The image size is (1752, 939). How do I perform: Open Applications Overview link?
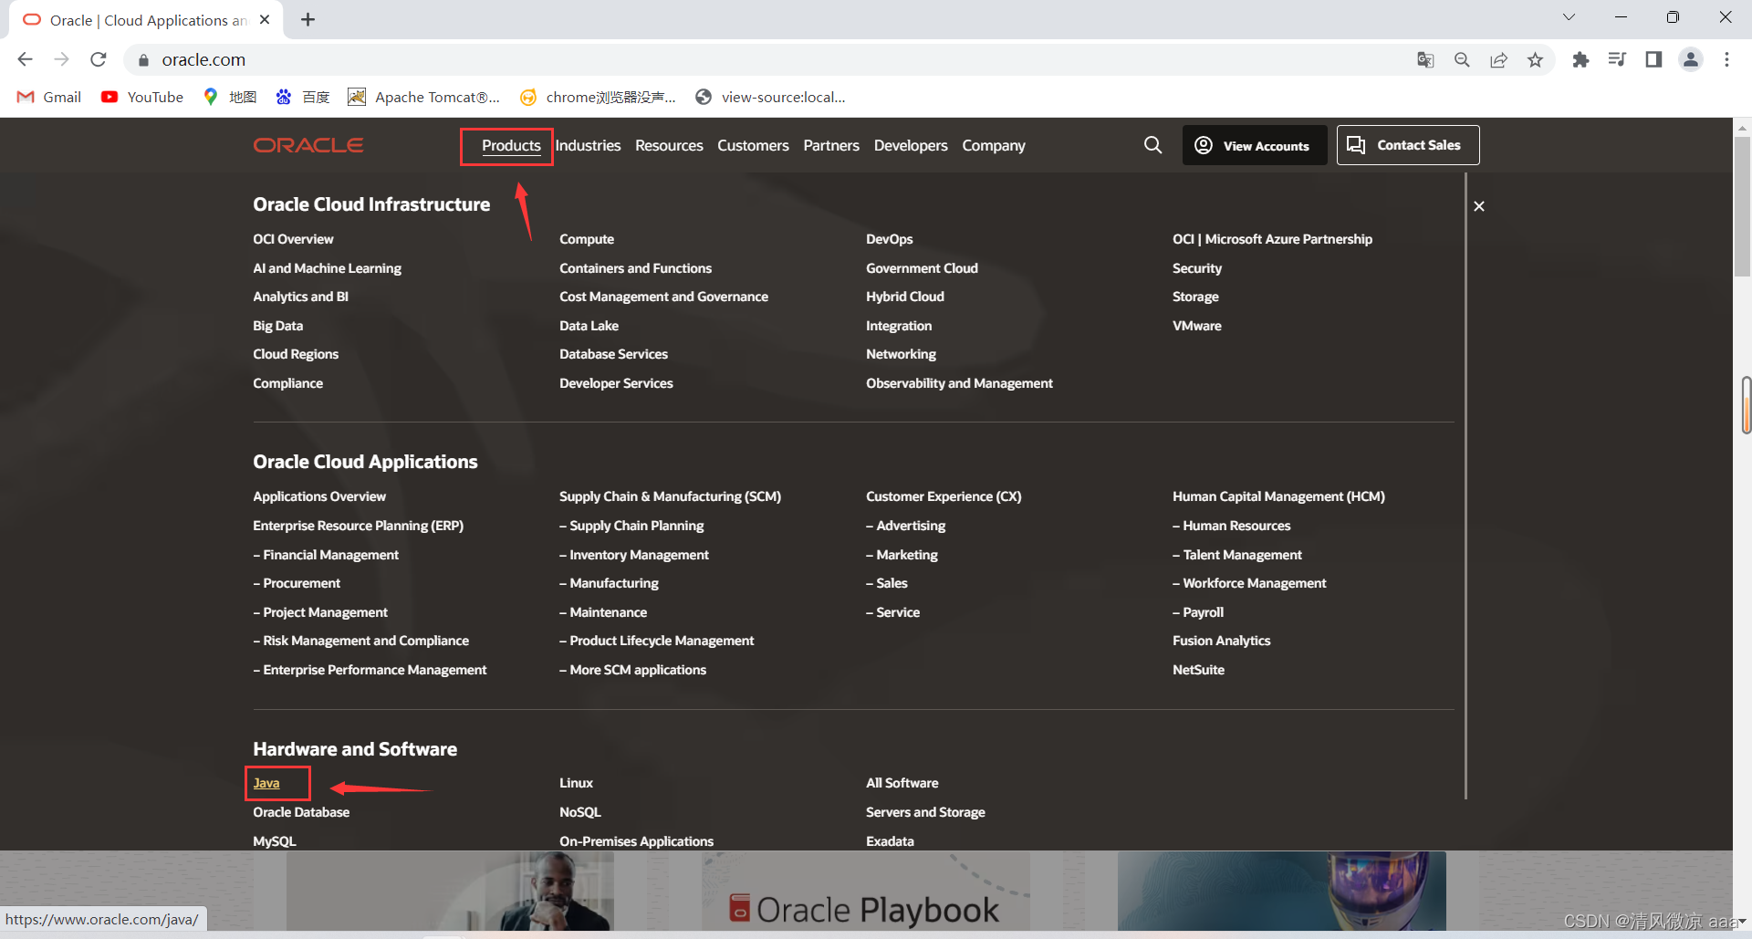coord(319,496)
